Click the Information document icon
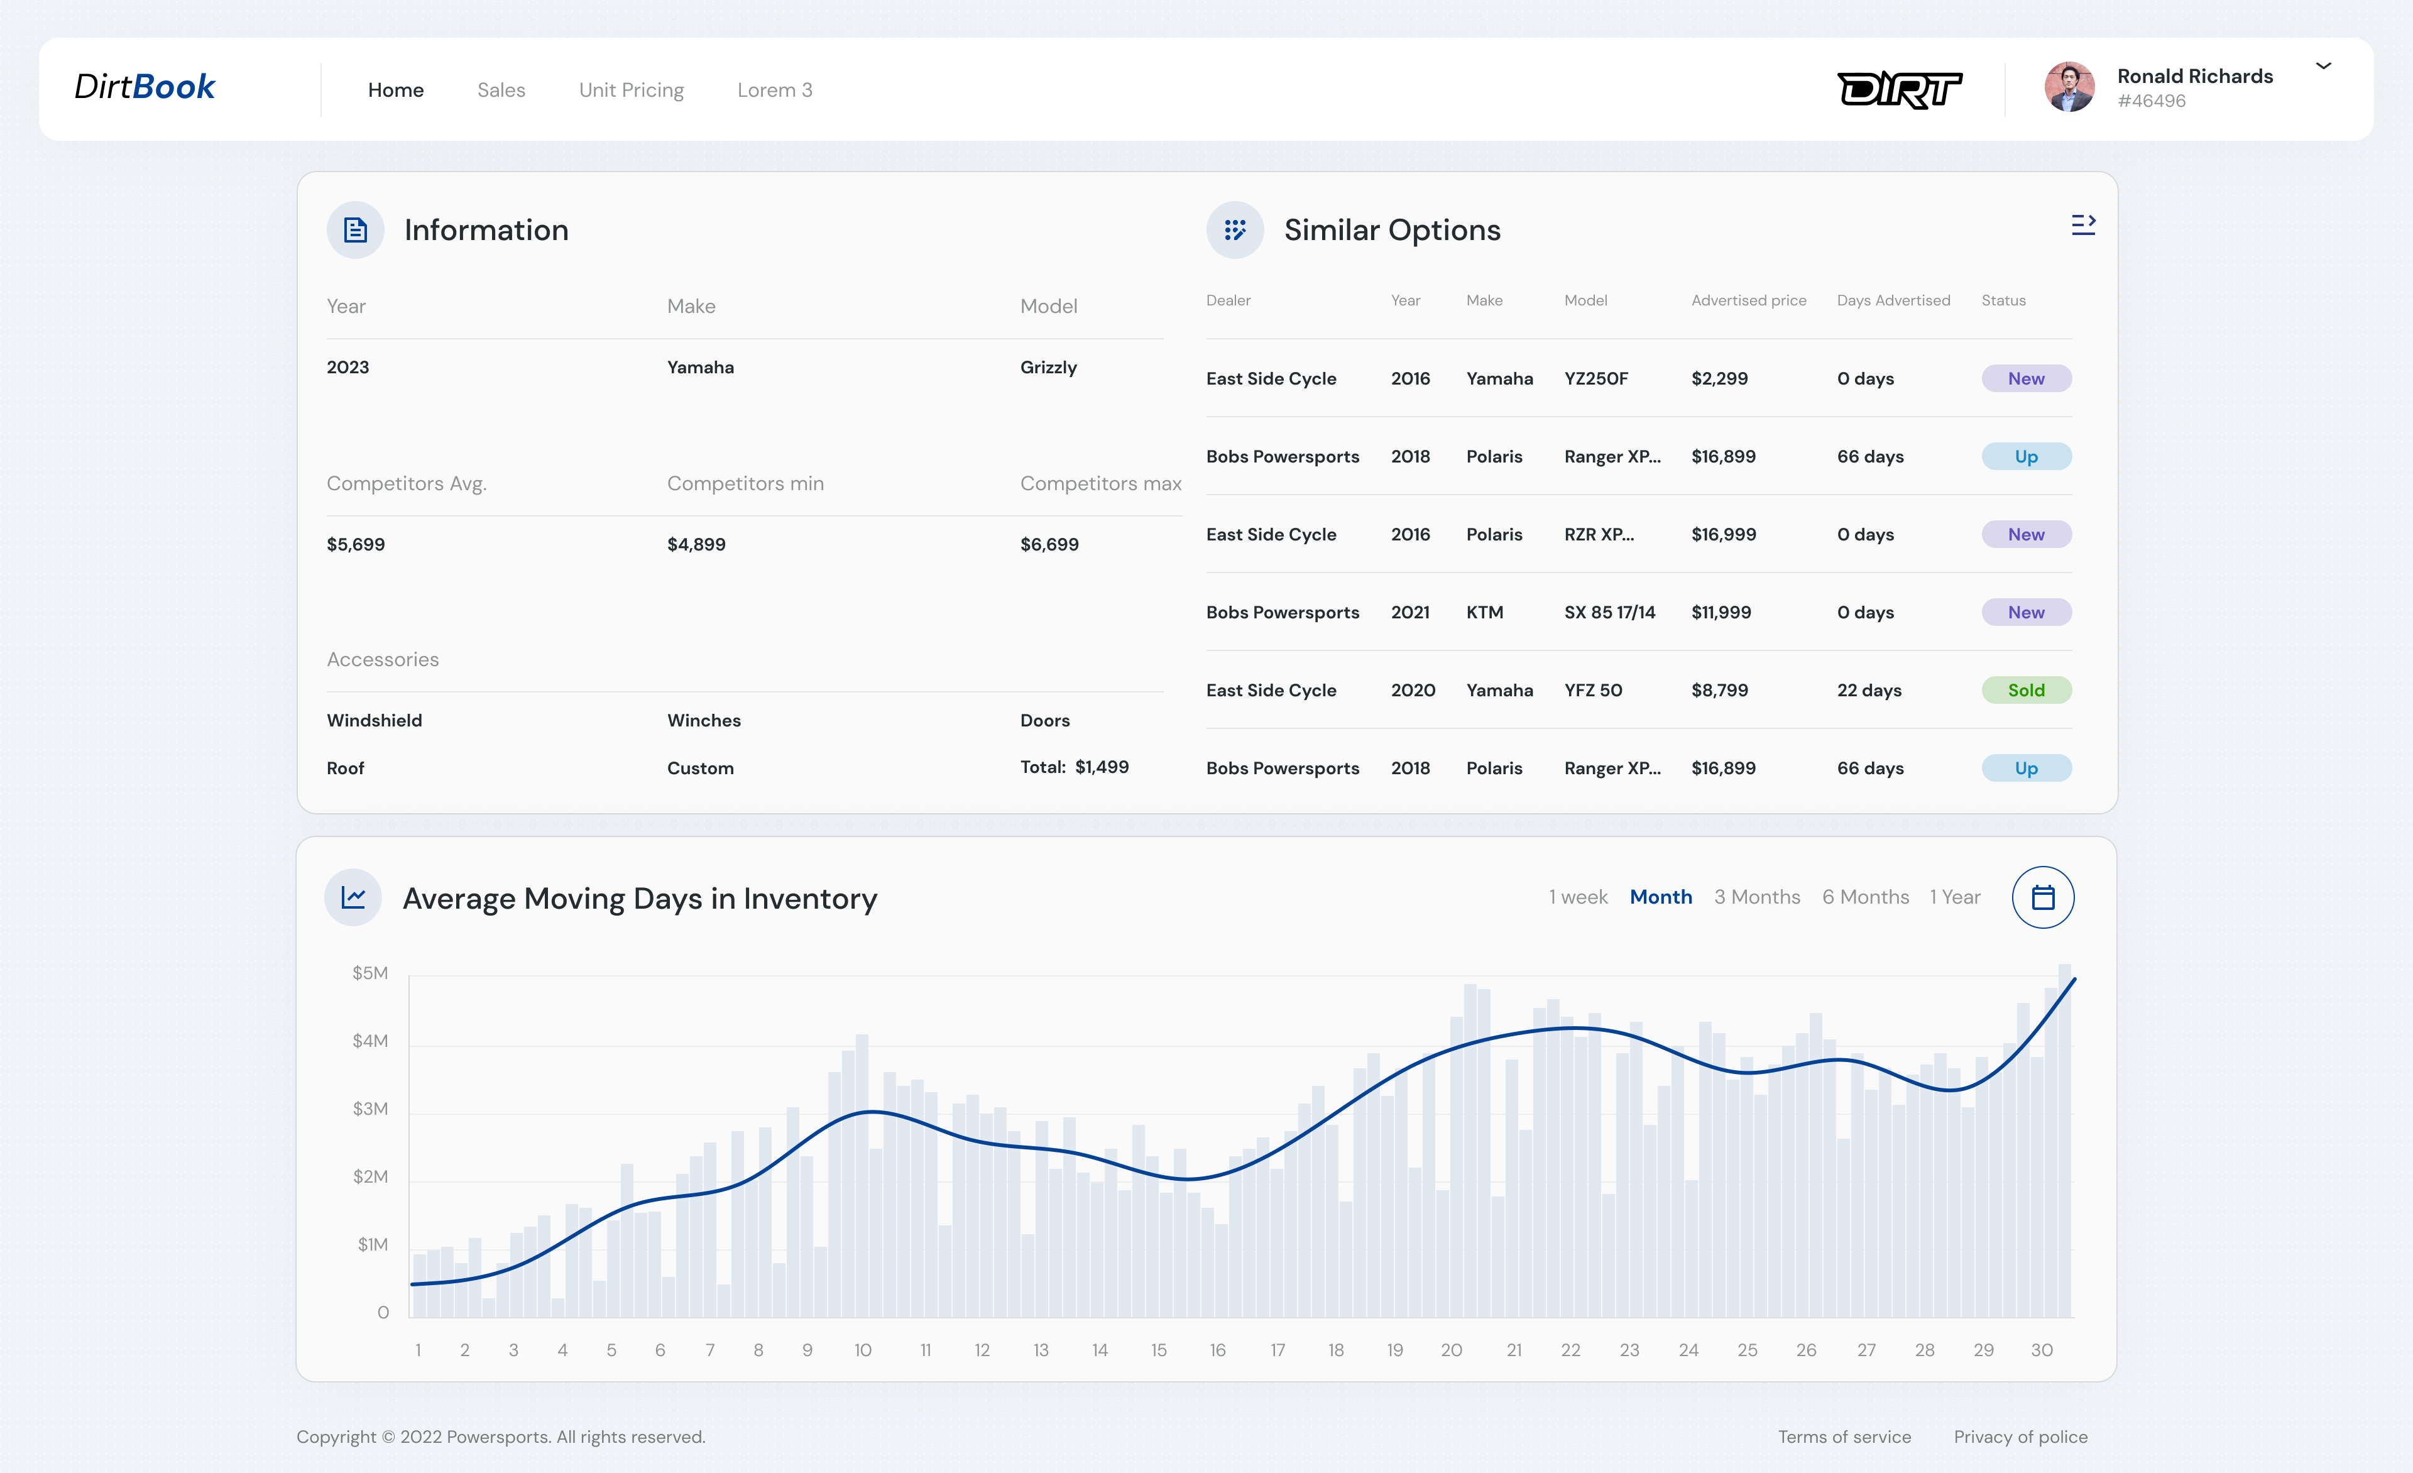2413x1473 pixels. [x=354, y=230]
